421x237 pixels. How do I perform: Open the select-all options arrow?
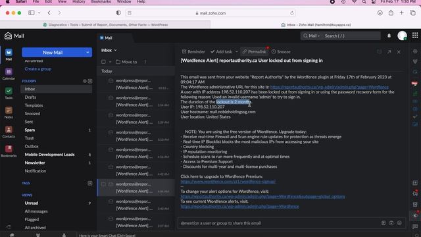pos(110,62)
